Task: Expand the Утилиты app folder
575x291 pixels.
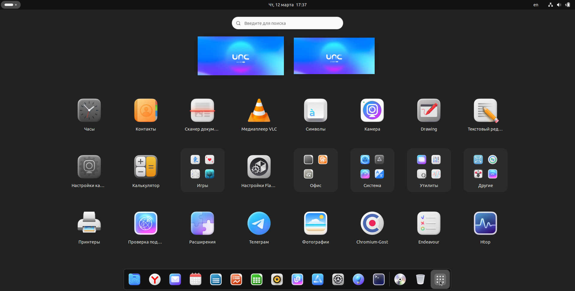Action: [x=429, y=170]
